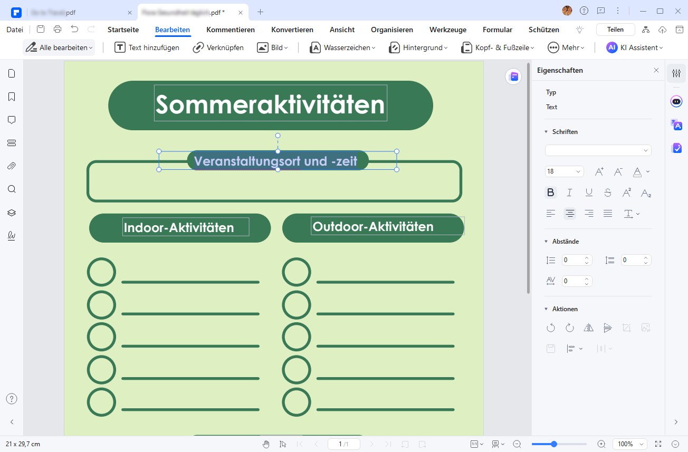
Task: Open the Datei menu
Action: tap(15, 30)
